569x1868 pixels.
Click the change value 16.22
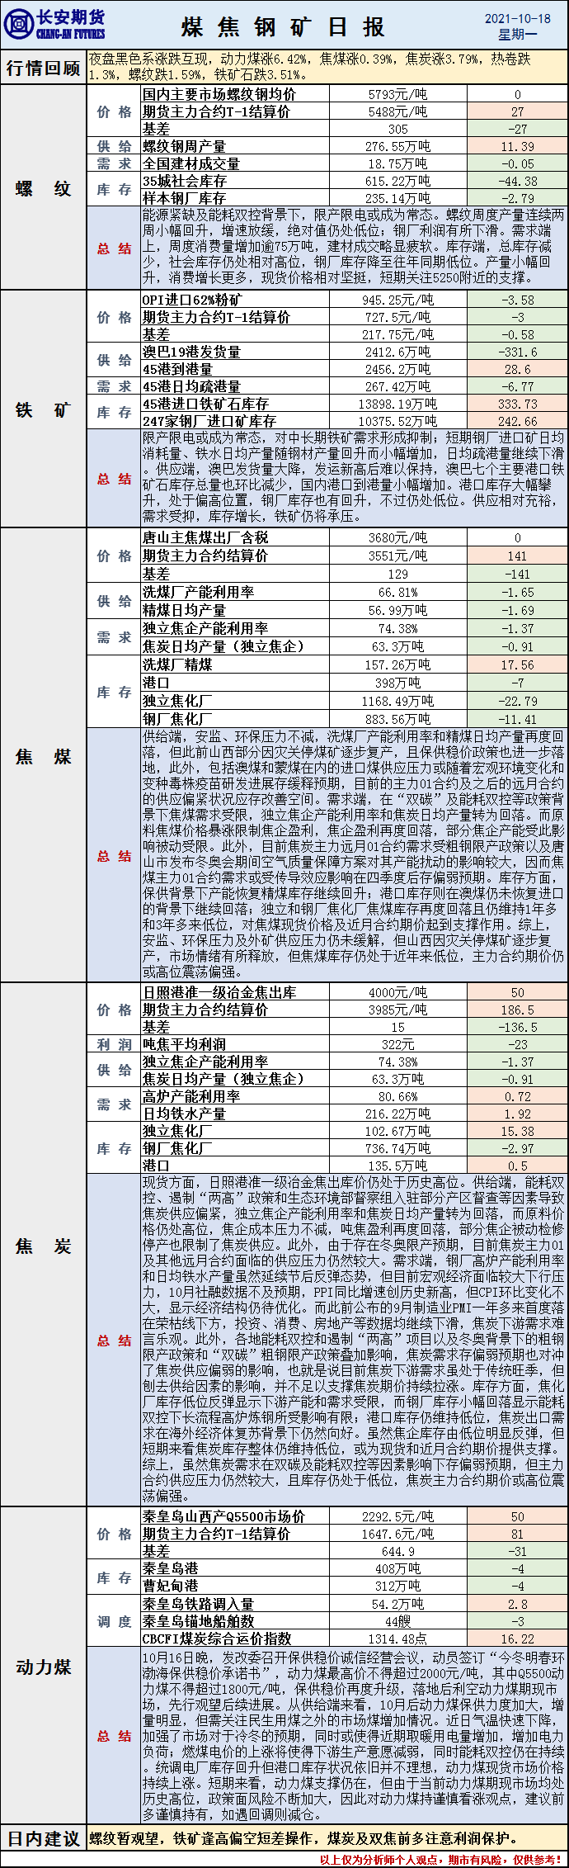pos(517,1639)
